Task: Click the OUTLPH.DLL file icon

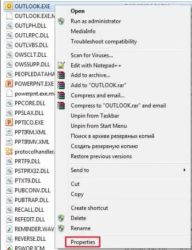Action: click(x=9, y=25)
